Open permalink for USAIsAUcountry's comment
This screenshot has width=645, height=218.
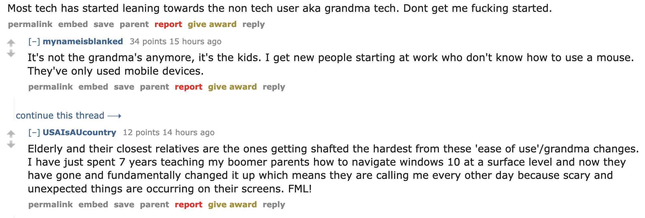click(50, 205)
